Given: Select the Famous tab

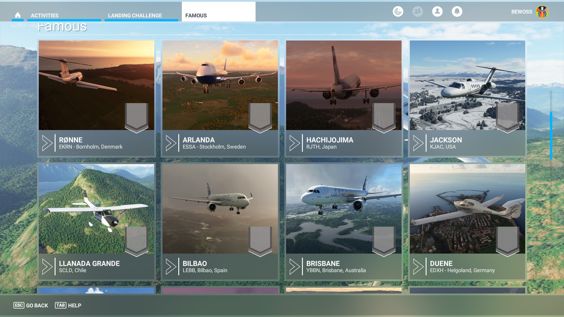Looking at the screenshot, I should [x=219, y=12].
